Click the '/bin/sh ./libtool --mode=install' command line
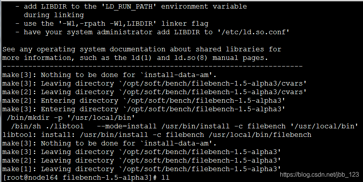 tap(185, 126)
